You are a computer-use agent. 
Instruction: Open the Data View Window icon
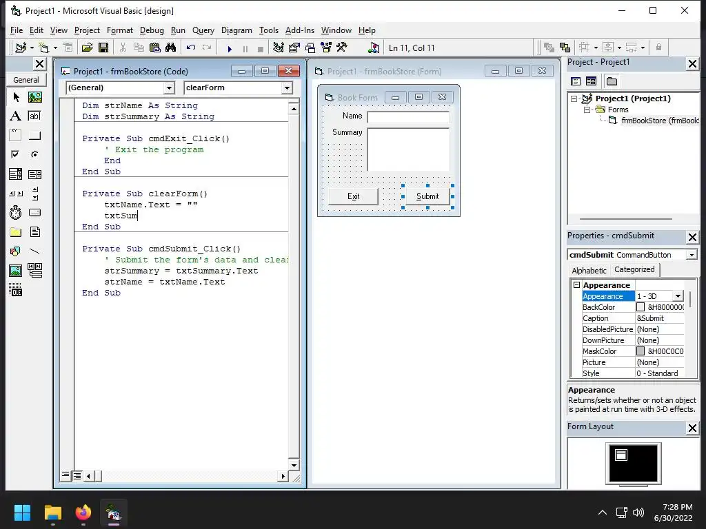(x=373, y=48)
